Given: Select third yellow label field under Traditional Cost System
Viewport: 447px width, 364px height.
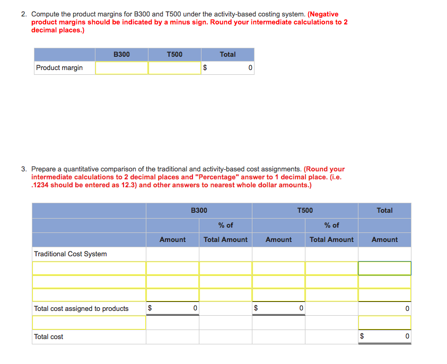Looking at the screenshot, I should point(89,295).
